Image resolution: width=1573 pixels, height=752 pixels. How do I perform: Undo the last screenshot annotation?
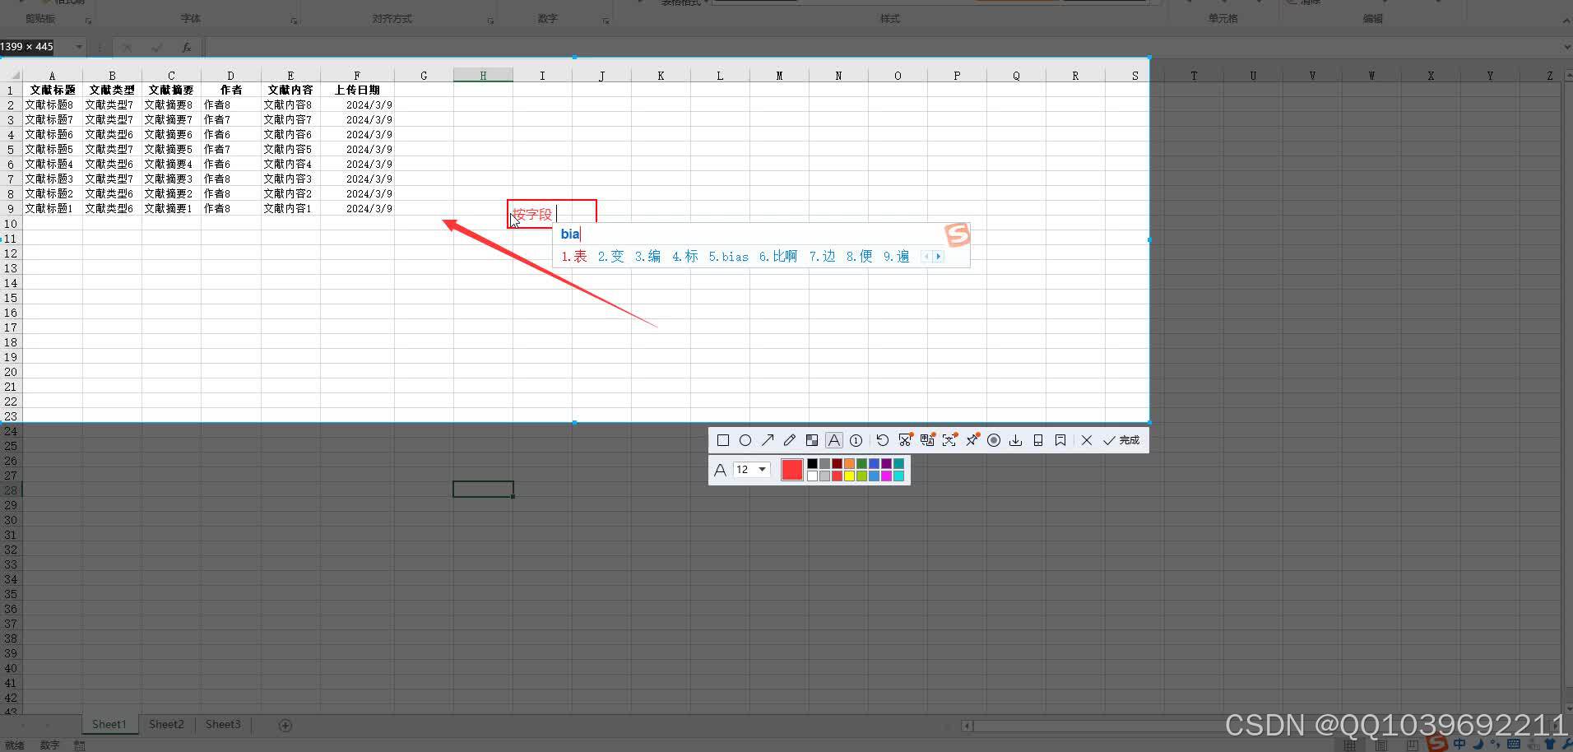click(882, 440)
